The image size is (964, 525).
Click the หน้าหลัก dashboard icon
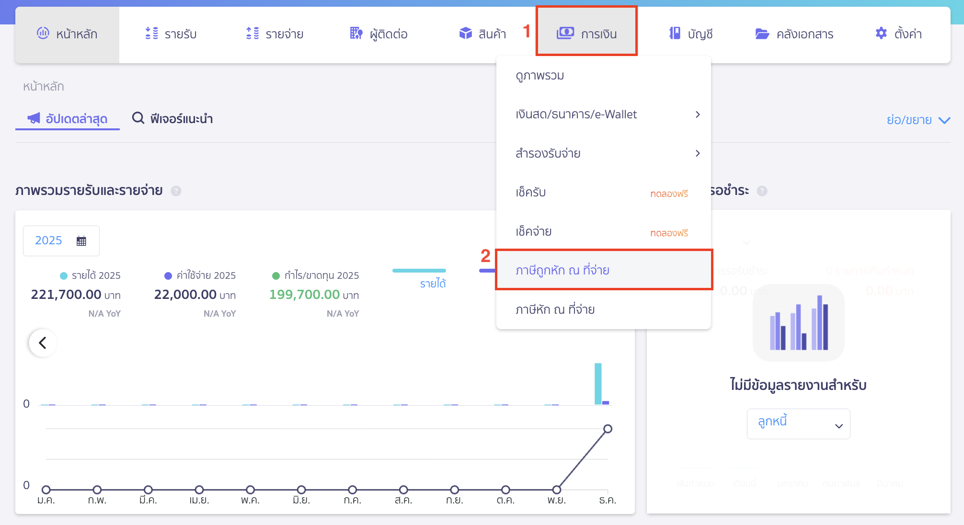[43, 33]
